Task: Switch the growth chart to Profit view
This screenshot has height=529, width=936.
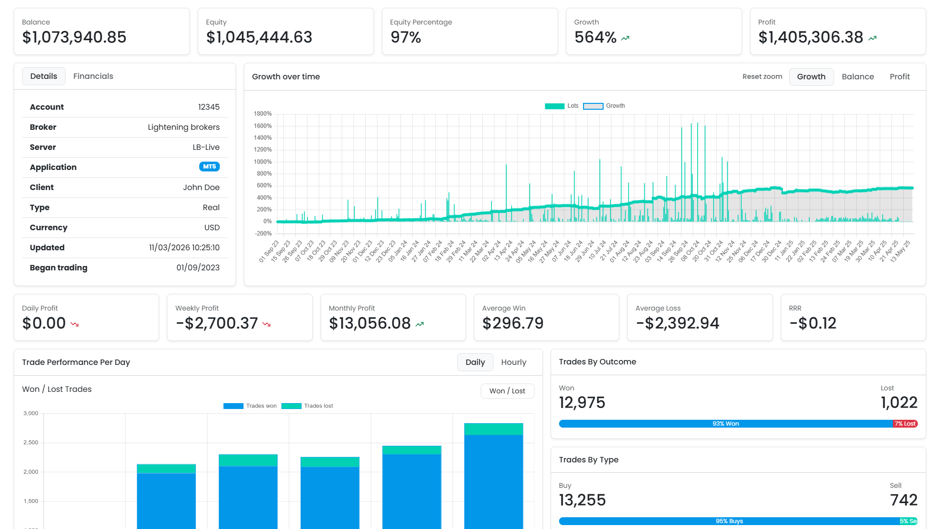Action: 899,76
